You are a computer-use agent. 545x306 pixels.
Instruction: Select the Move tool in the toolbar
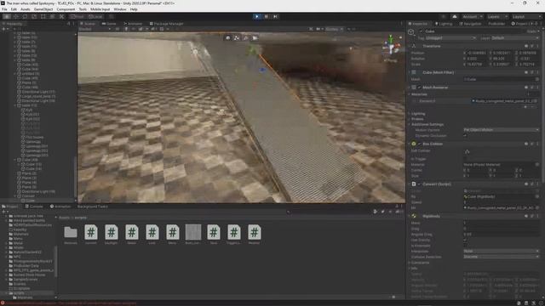pos(16,16)
